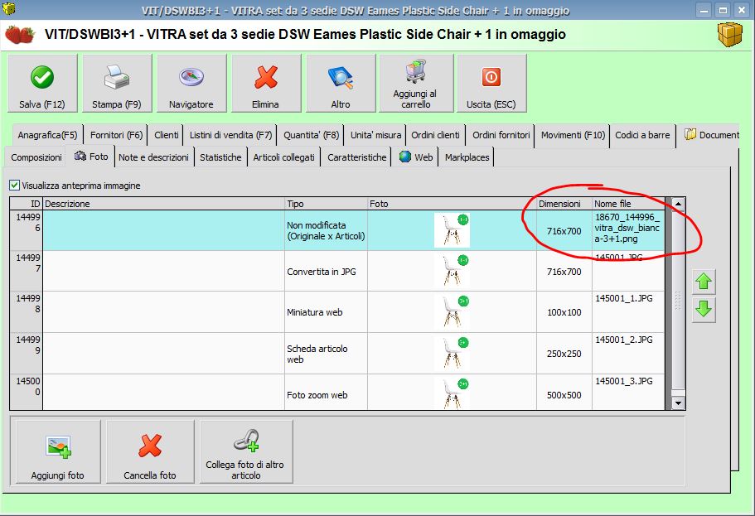Click the Aggiungi foto button
Viewport: 755px width, 516px height.
58,451
